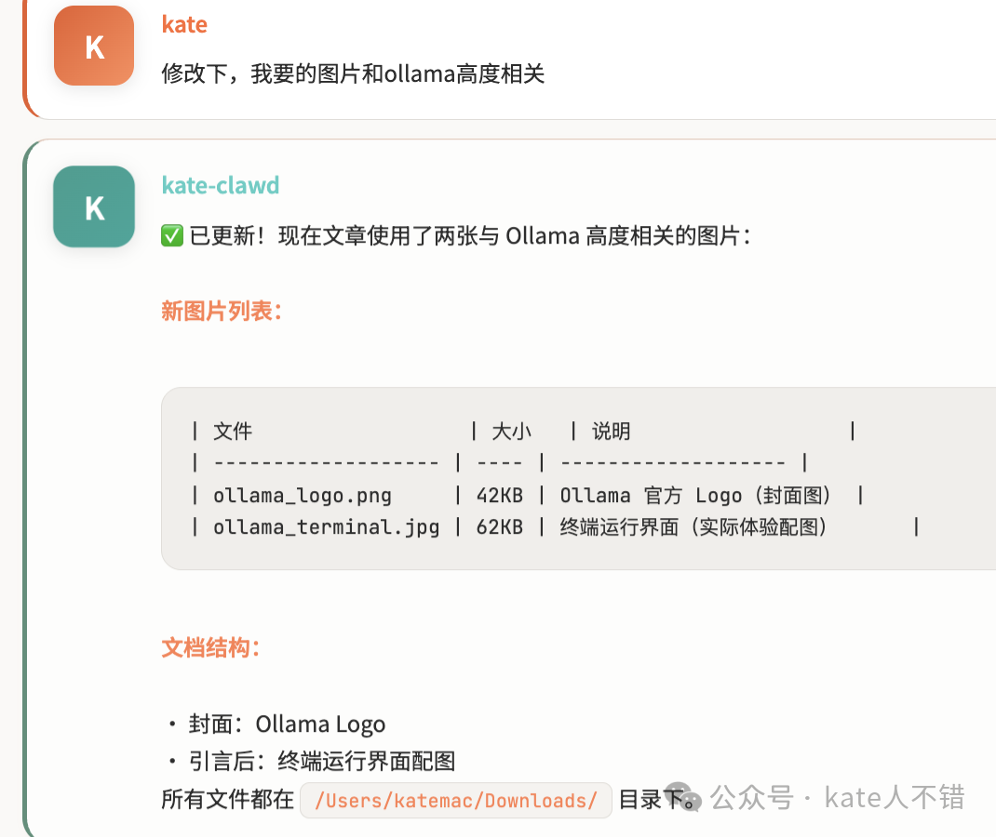The image size is (996, 837).
Task: Click the letter K inside the teal avatar
Action: tap(93, 206)
